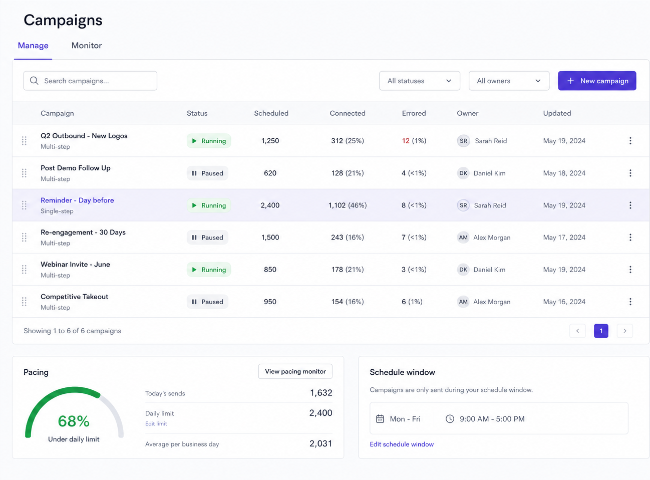Image resolution: width=650 pixels, height=480 pixels.
Task: Open the kebab menu for Re-engagement - 30 Days
Action: (x=630, y=237)
